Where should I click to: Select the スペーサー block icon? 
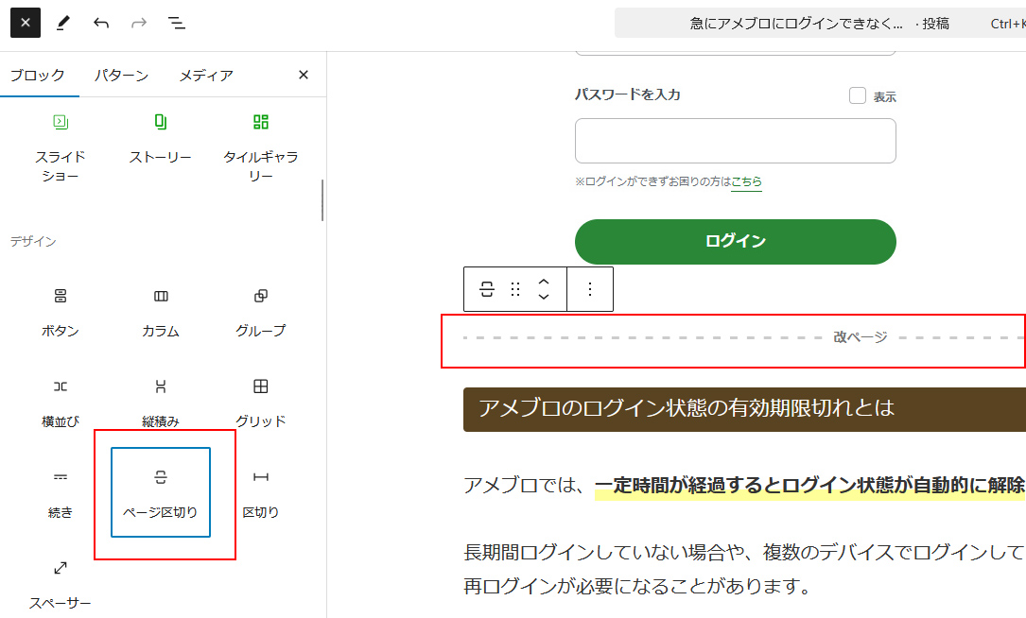[x=60, y=568]
